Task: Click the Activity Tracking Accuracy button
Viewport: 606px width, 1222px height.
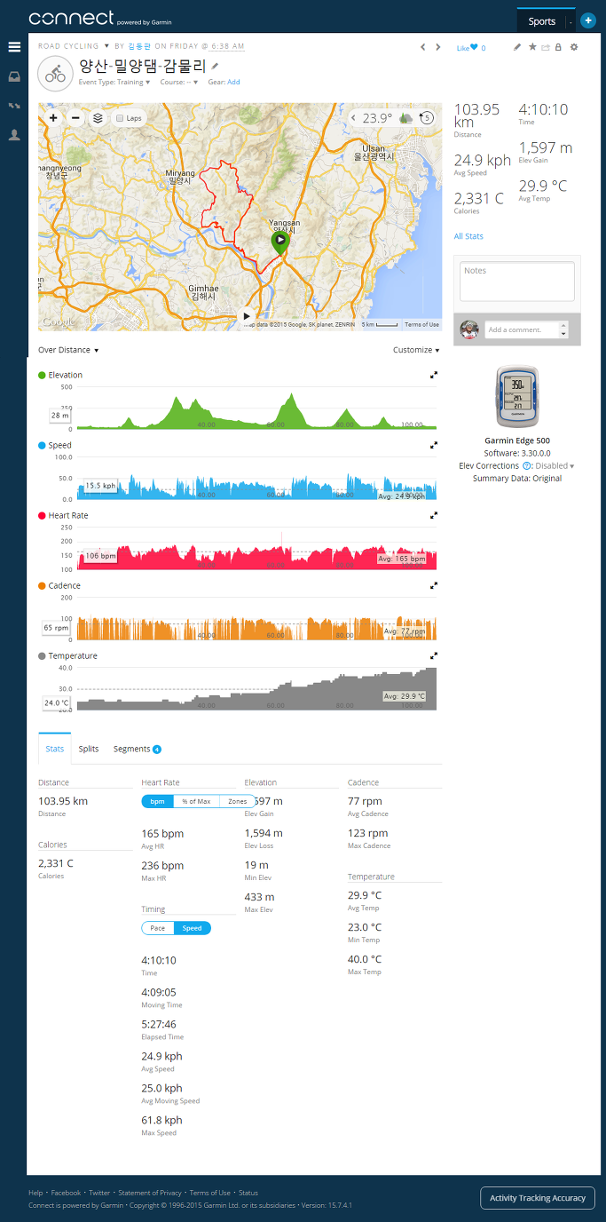Action: click(x=538, y=1197)
